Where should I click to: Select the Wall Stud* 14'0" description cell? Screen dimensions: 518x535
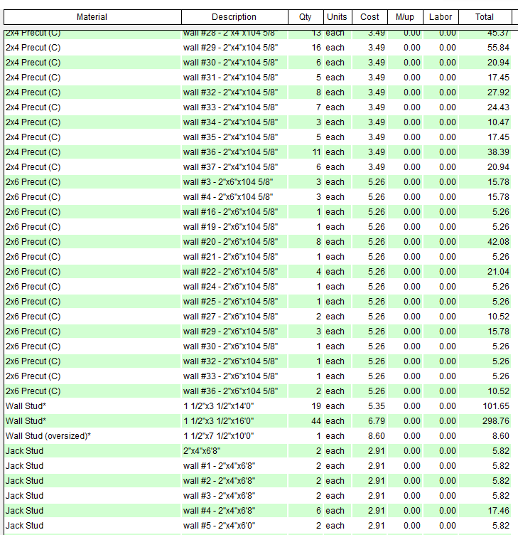tap(234, 406)
